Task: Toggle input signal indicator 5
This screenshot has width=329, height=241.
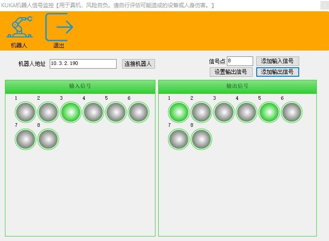Action: coord(116,112)
